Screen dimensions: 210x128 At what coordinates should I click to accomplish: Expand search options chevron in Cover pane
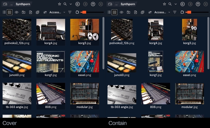pyautogui.click(x=71, y=4)
